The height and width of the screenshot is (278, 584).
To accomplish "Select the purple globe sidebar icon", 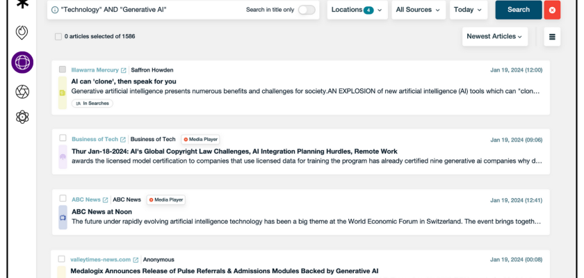I will (22, 63).
